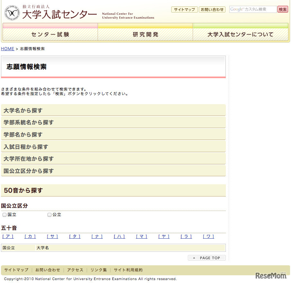Select the [ワ] kana link
The image size is (291, 283).
click(208, 236)
